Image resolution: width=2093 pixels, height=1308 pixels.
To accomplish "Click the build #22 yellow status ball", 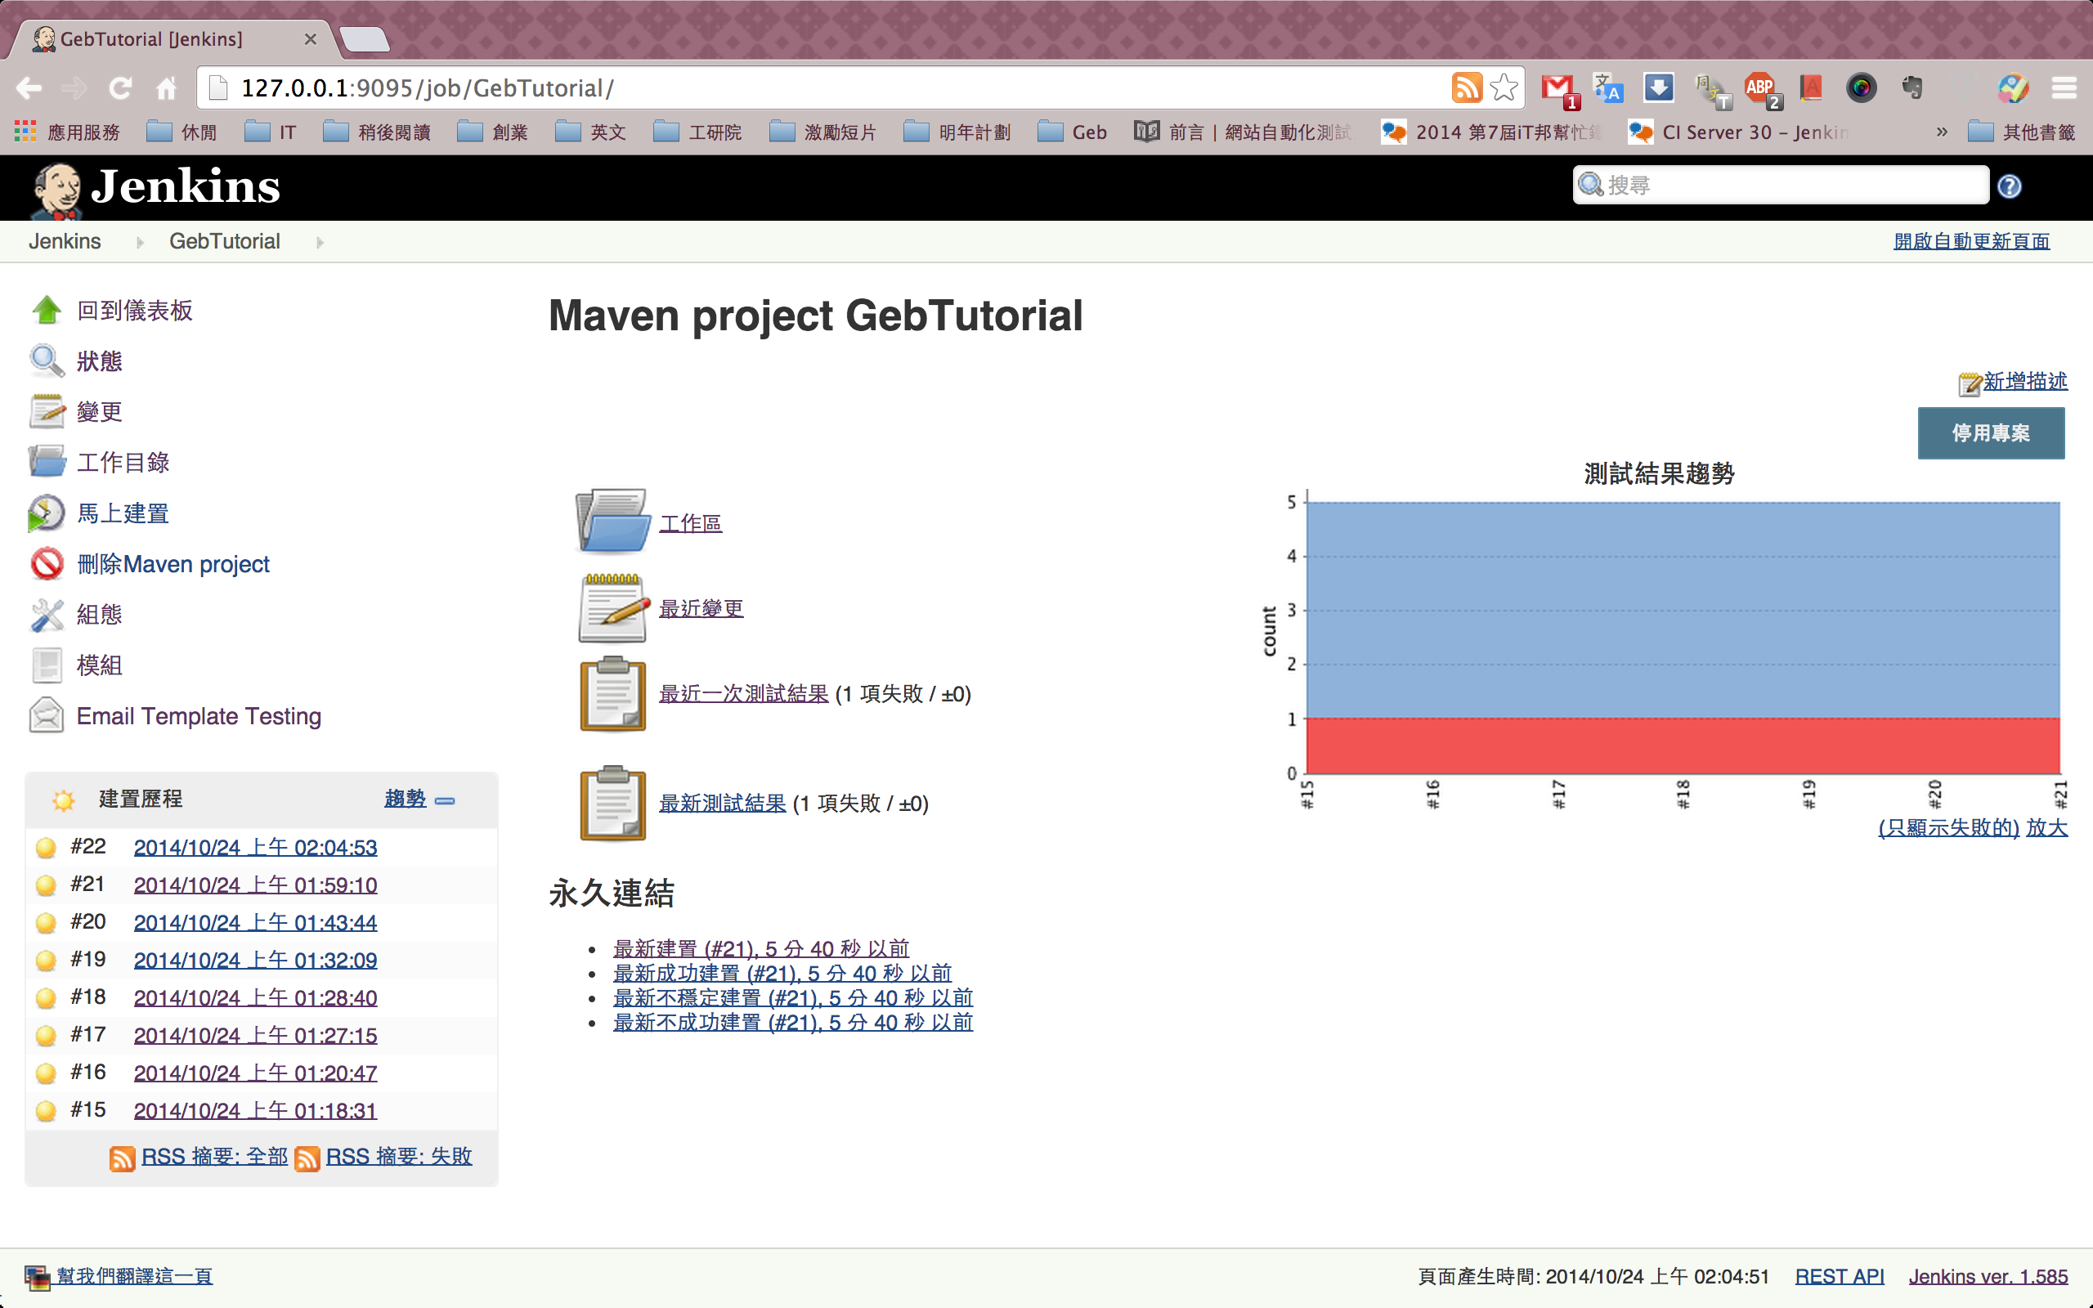I will 46,848.
